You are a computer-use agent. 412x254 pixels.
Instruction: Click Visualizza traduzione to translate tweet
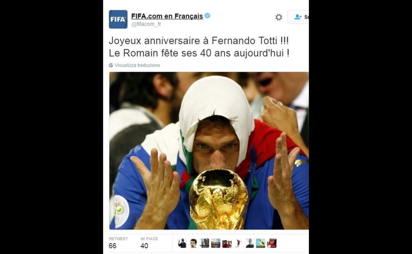[137, 65]
